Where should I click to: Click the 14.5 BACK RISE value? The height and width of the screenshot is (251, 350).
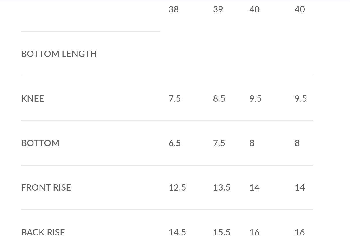pos(177,232)
